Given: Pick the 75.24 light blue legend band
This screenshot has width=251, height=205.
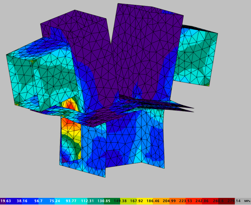Looking at the screenshot, I should (x=55, y=201).
